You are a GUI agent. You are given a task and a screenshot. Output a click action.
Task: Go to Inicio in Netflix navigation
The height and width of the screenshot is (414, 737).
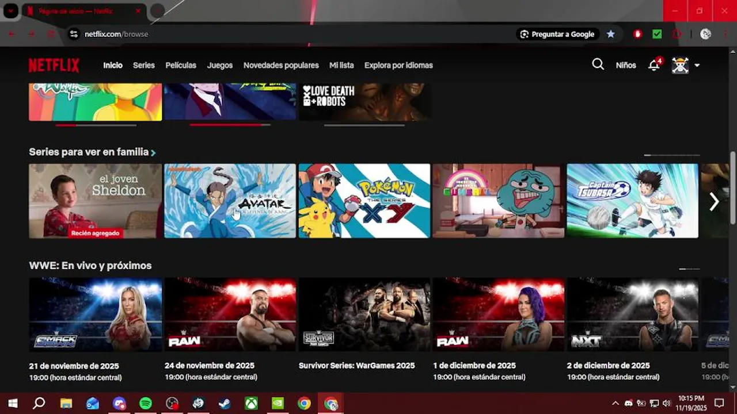click(x=113, y=65)
